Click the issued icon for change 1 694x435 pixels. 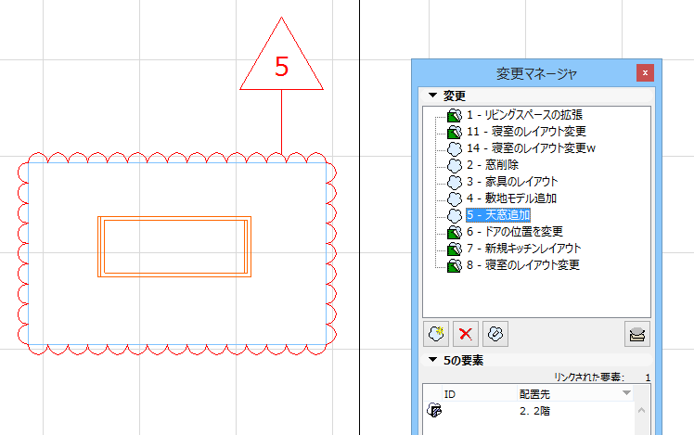point(455,116)
